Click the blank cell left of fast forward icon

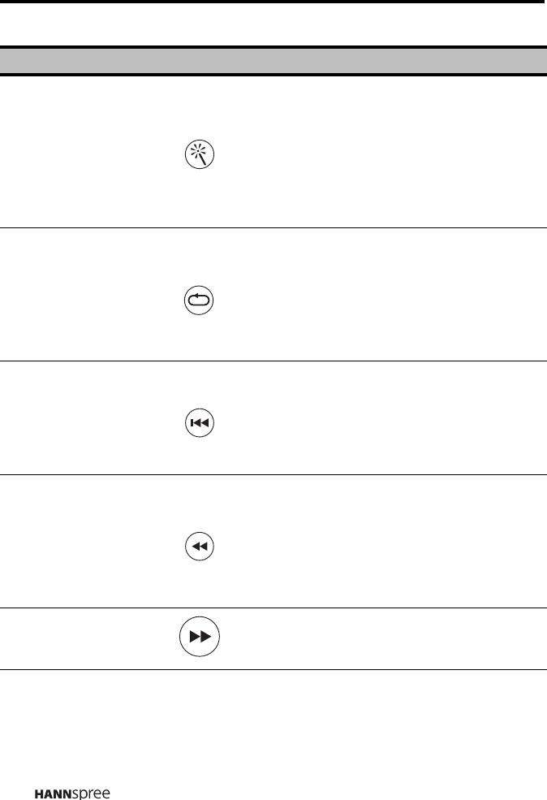pyautogui.click(x=81, y=639)
